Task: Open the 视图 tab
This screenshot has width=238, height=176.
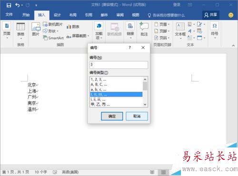Action: pos(136,15)
